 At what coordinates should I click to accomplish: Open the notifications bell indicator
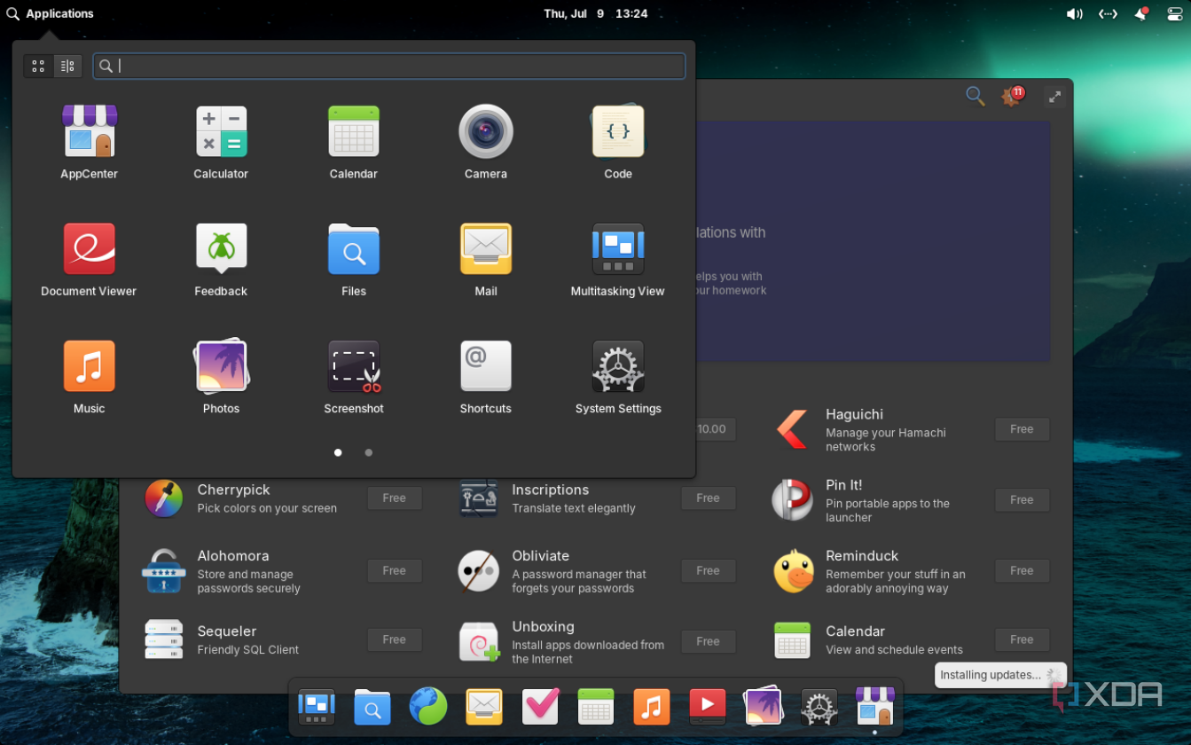tap(1141, 13)
